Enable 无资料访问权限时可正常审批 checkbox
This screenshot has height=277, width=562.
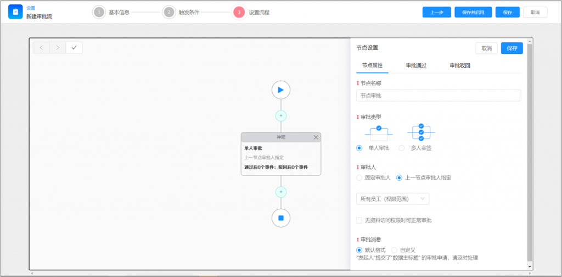359,220
